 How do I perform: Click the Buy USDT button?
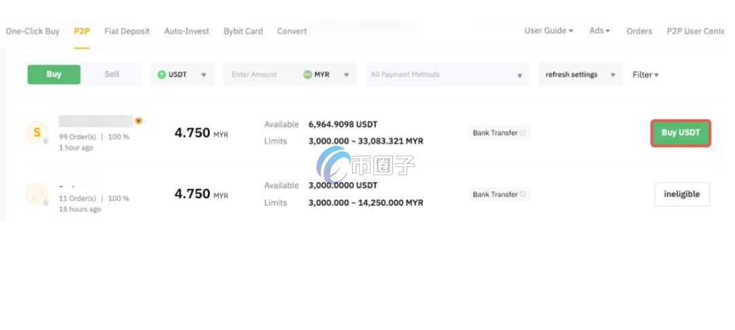tap(681, 133)
